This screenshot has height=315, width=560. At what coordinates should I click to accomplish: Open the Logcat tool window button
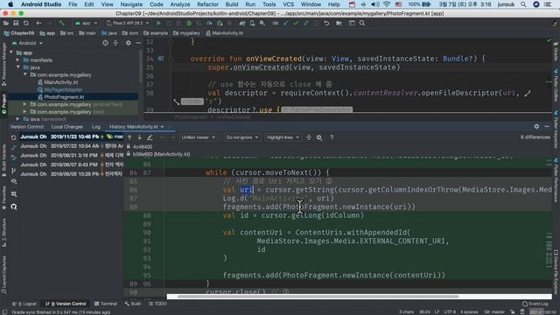[24, 304]
